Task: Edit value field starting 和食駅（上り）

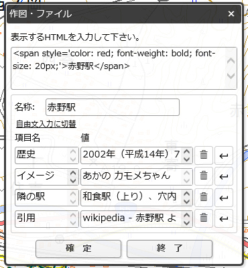Action: click(137, 198)
